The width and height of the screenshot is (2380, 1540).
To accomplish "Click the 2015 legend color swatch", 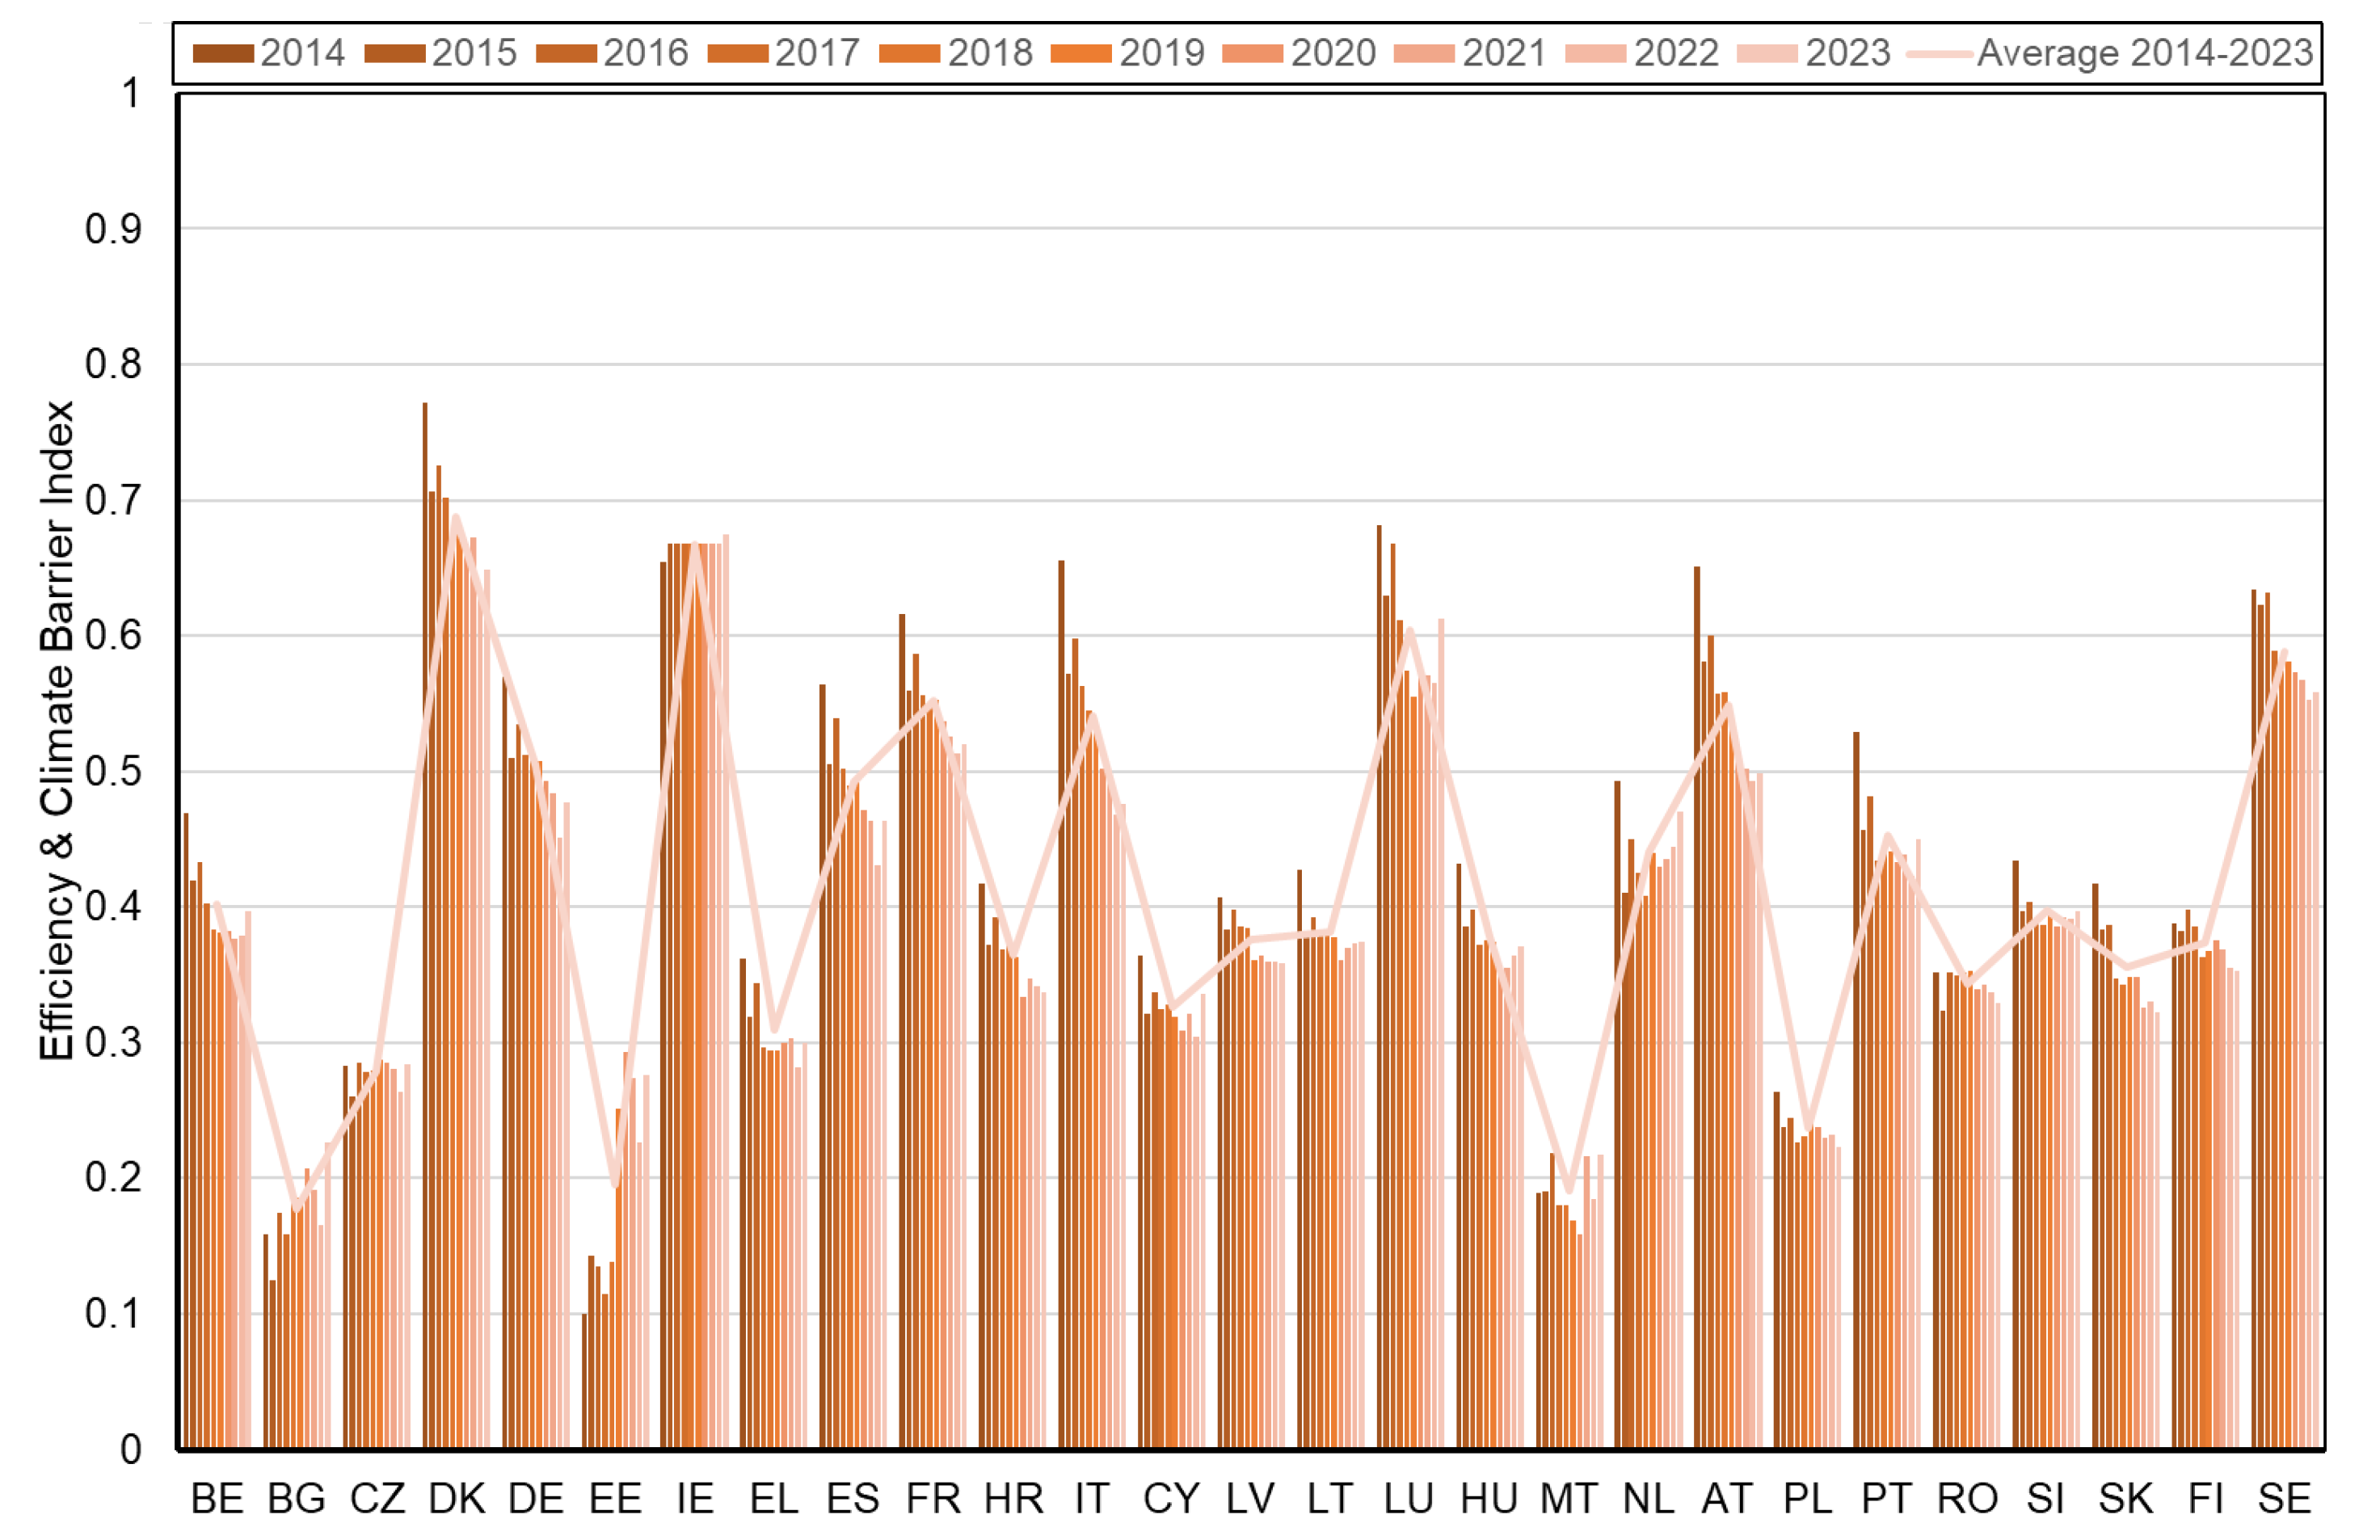I will click(394, 53).
